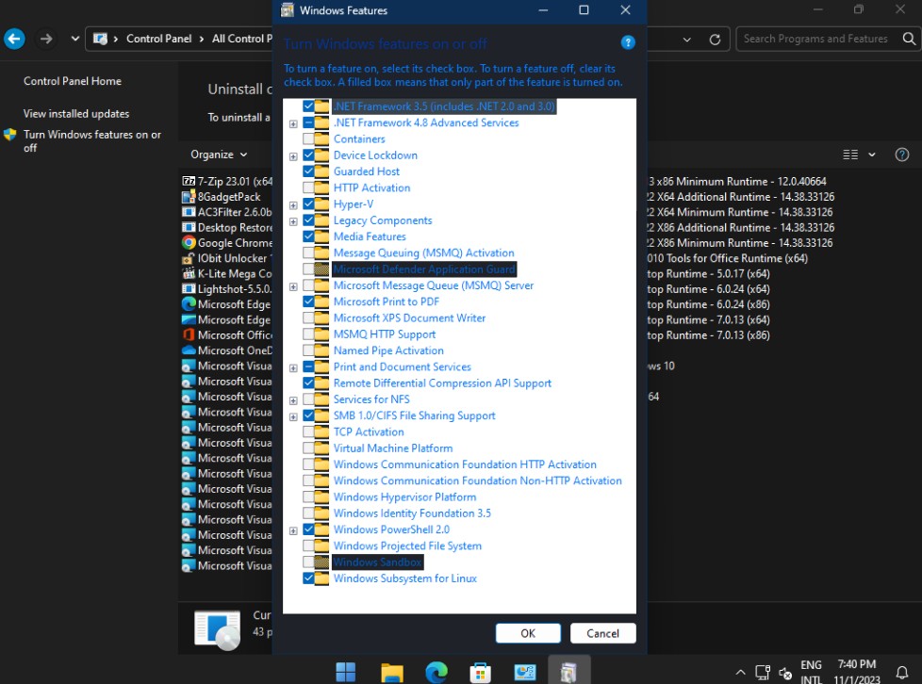Expand the Hyper-V feature tree
This screenshot has width=922, height=684.
(x=293, y=205)
